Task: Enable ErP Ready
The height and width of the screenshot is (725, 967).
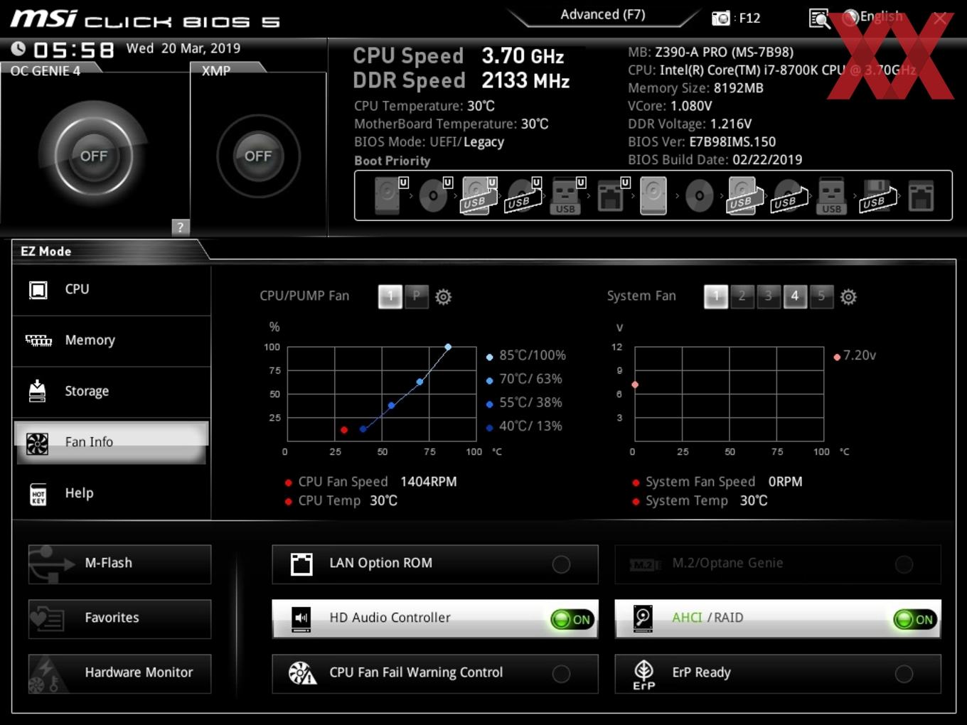Action: [904, 674]
